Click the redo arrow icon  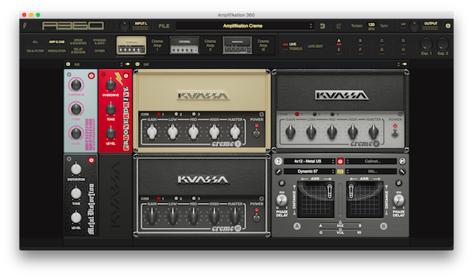tap(339, 26)
